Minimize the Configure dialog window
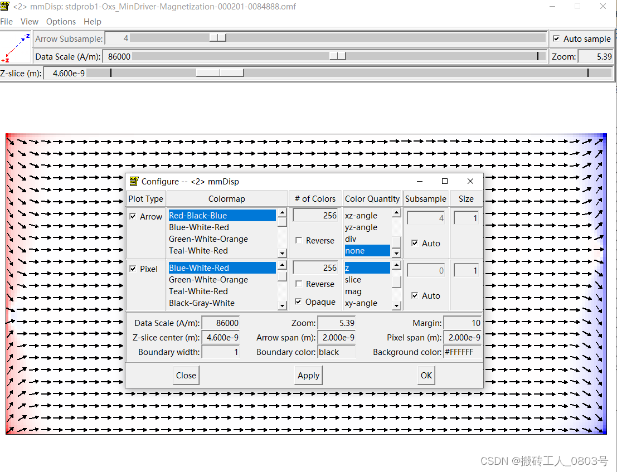Image resolution: width=617 pixels, height=472 pixels. pos(420,181)
